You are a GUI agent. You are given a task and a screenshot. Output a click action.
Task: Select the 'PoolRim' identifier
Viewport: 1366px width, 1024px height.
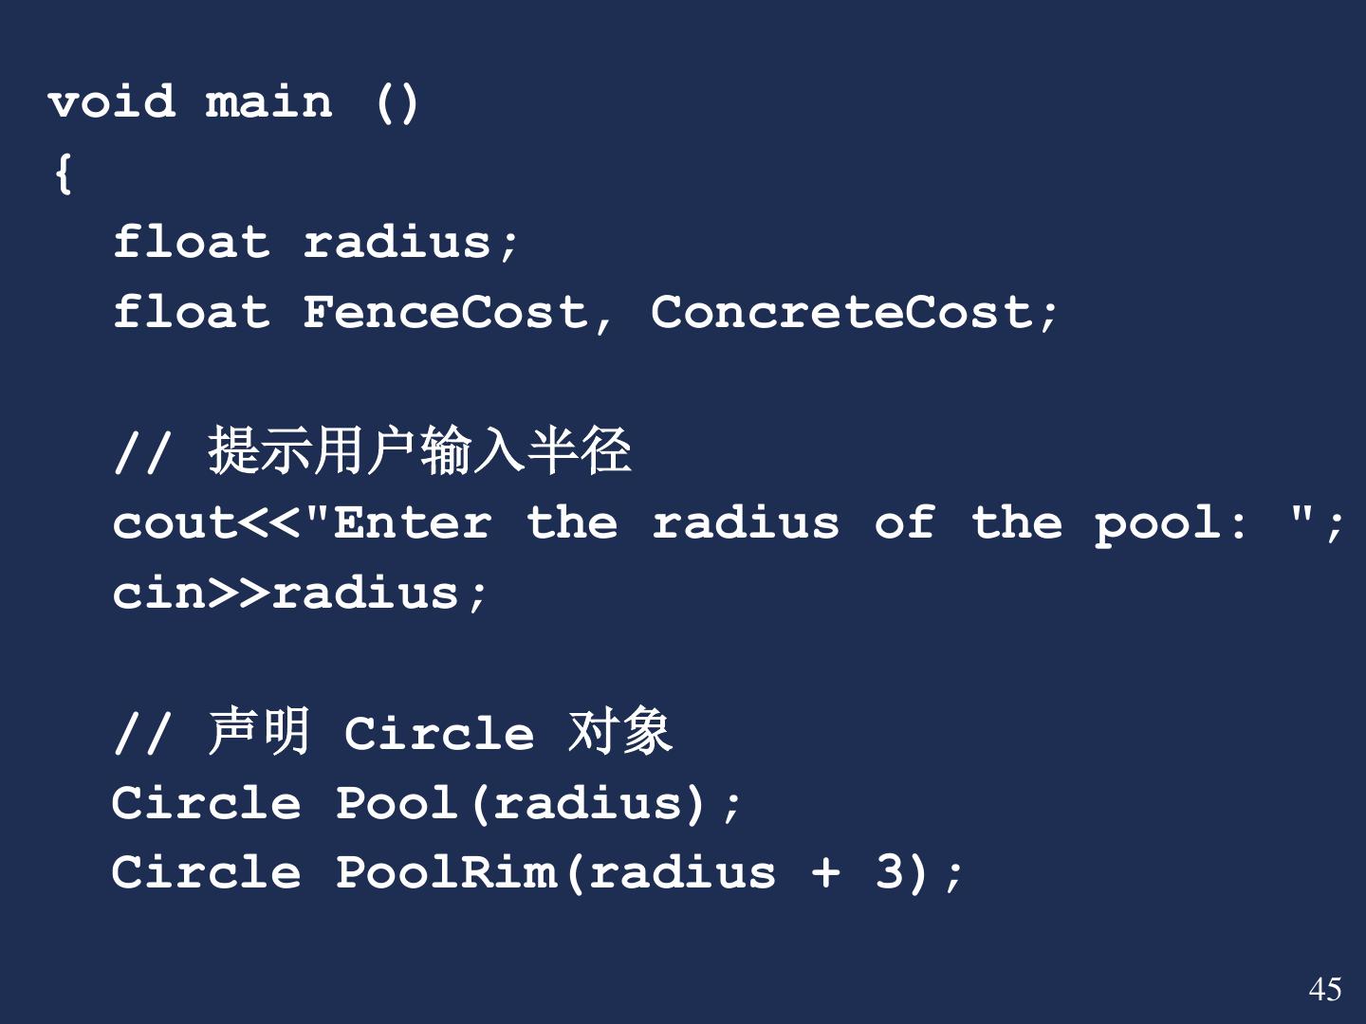(x=446, y=872)
